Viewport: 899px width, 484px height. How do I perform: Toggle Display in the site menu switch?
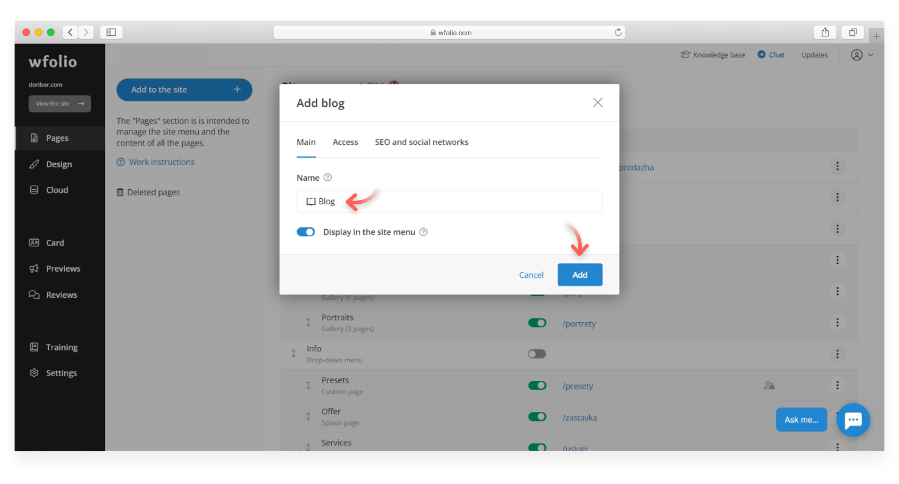(x=306, y=232)
